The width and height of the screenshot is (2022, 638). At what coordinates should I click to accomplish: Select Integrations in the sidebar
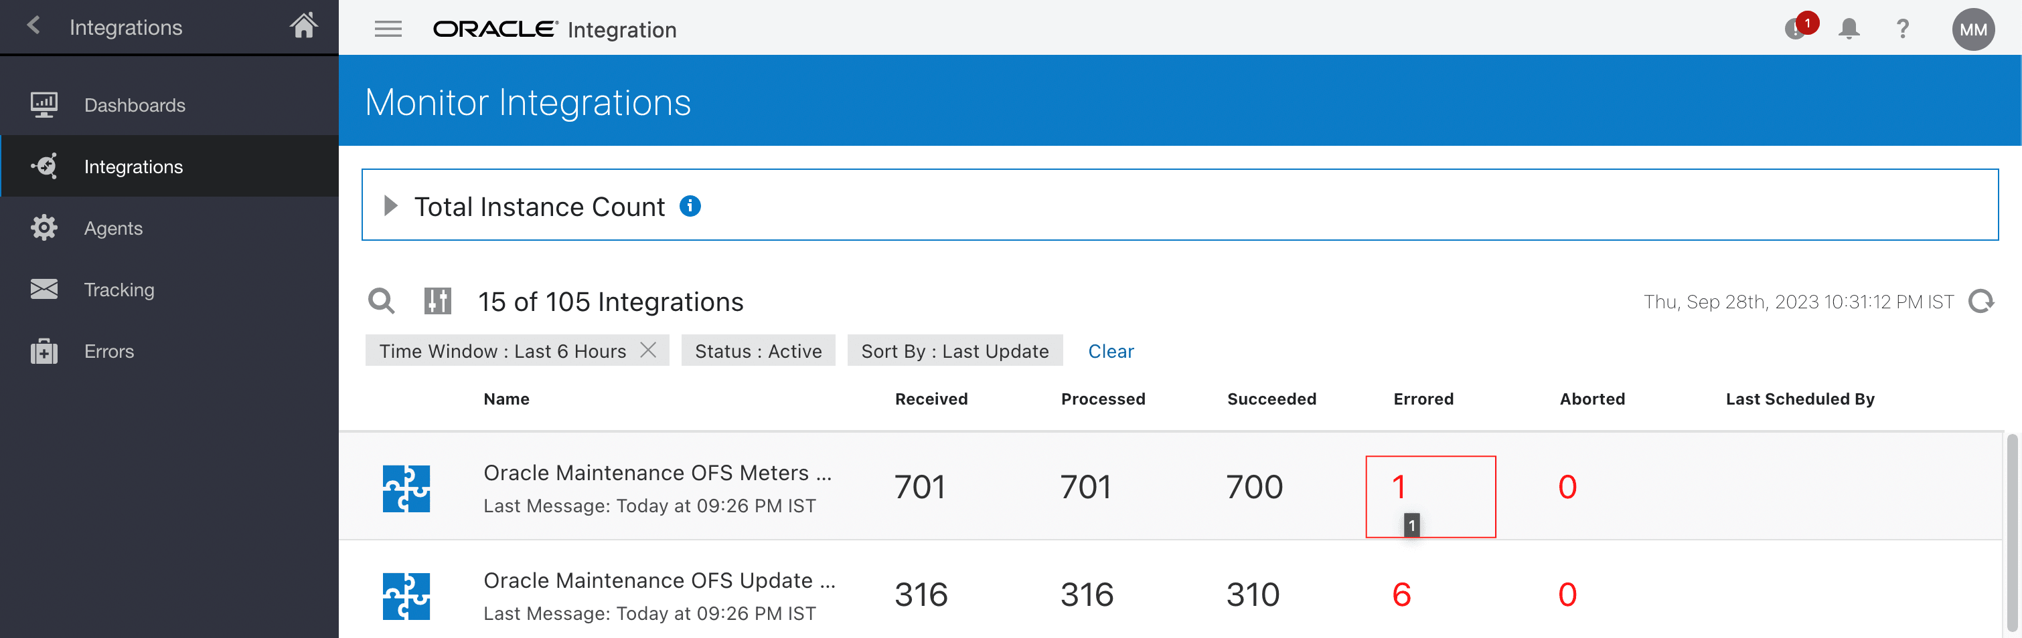(169, 166)
